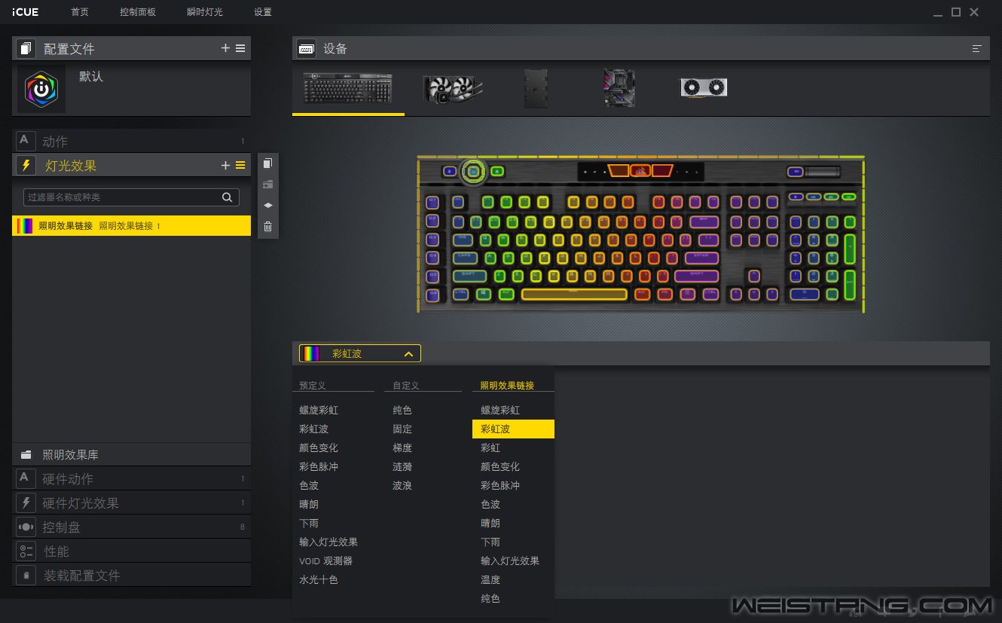Select 纯色 at bottom of 照明效果链接 list

coord(490,599)
